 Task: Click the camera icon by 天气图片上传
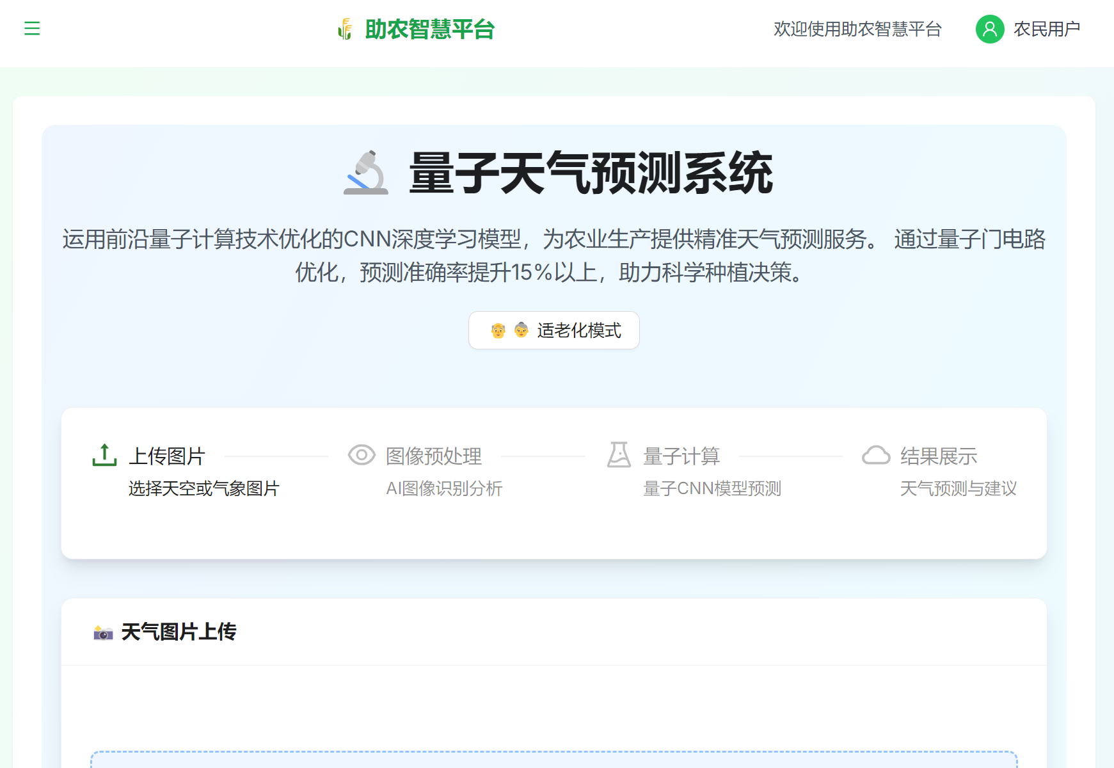pyautogui.click(x=103, y=632)
